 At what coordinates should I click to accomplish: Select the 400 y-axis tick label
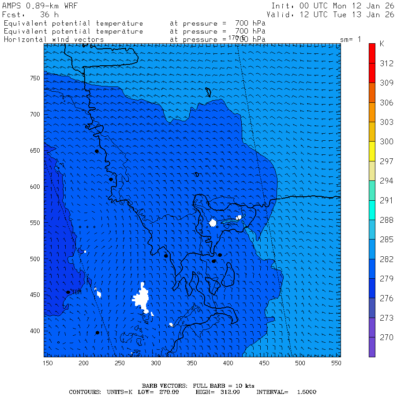click(x=35, y=331)
